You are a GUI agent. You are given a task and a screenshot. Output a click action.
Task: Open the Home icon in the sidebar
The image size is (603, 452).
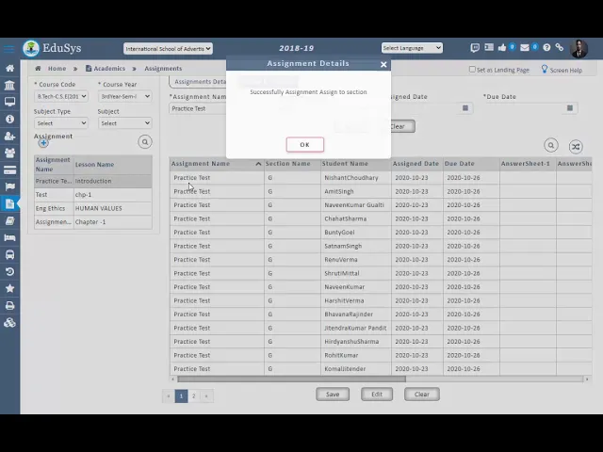pyautogui.click(x=9, y=69)
